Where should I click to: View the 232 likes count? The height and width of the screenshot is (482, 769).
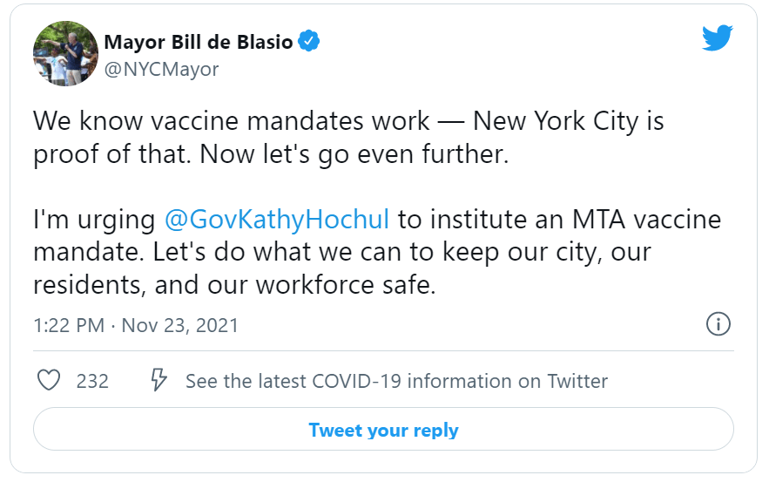click(92, 381)
